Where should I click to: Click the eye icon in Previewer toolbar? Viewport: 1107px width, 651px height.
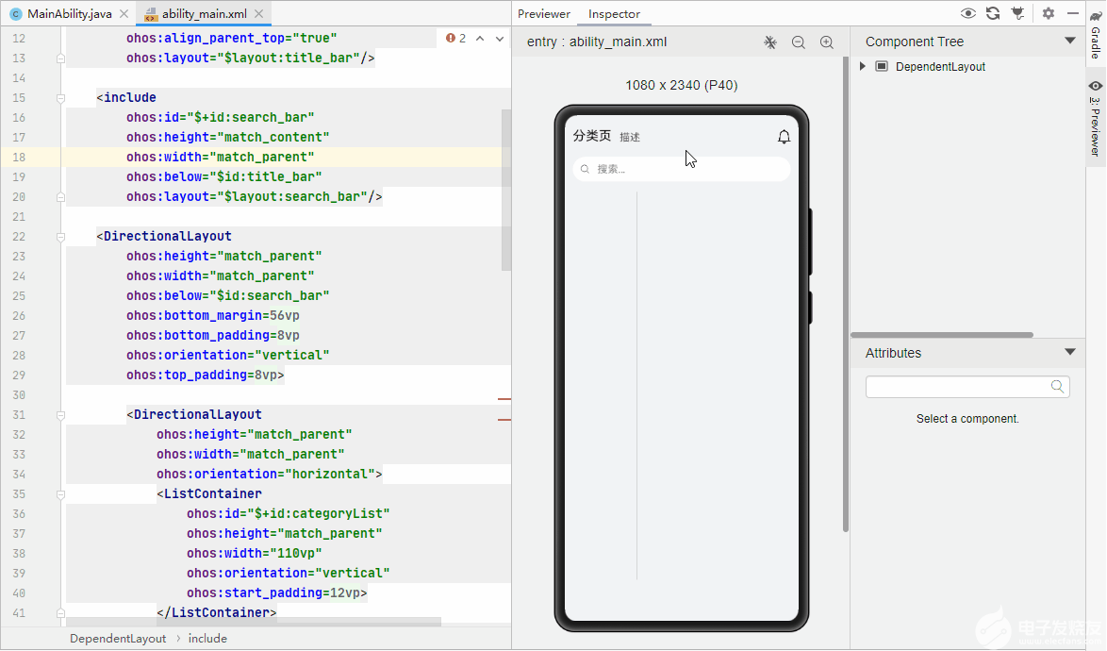967,13
